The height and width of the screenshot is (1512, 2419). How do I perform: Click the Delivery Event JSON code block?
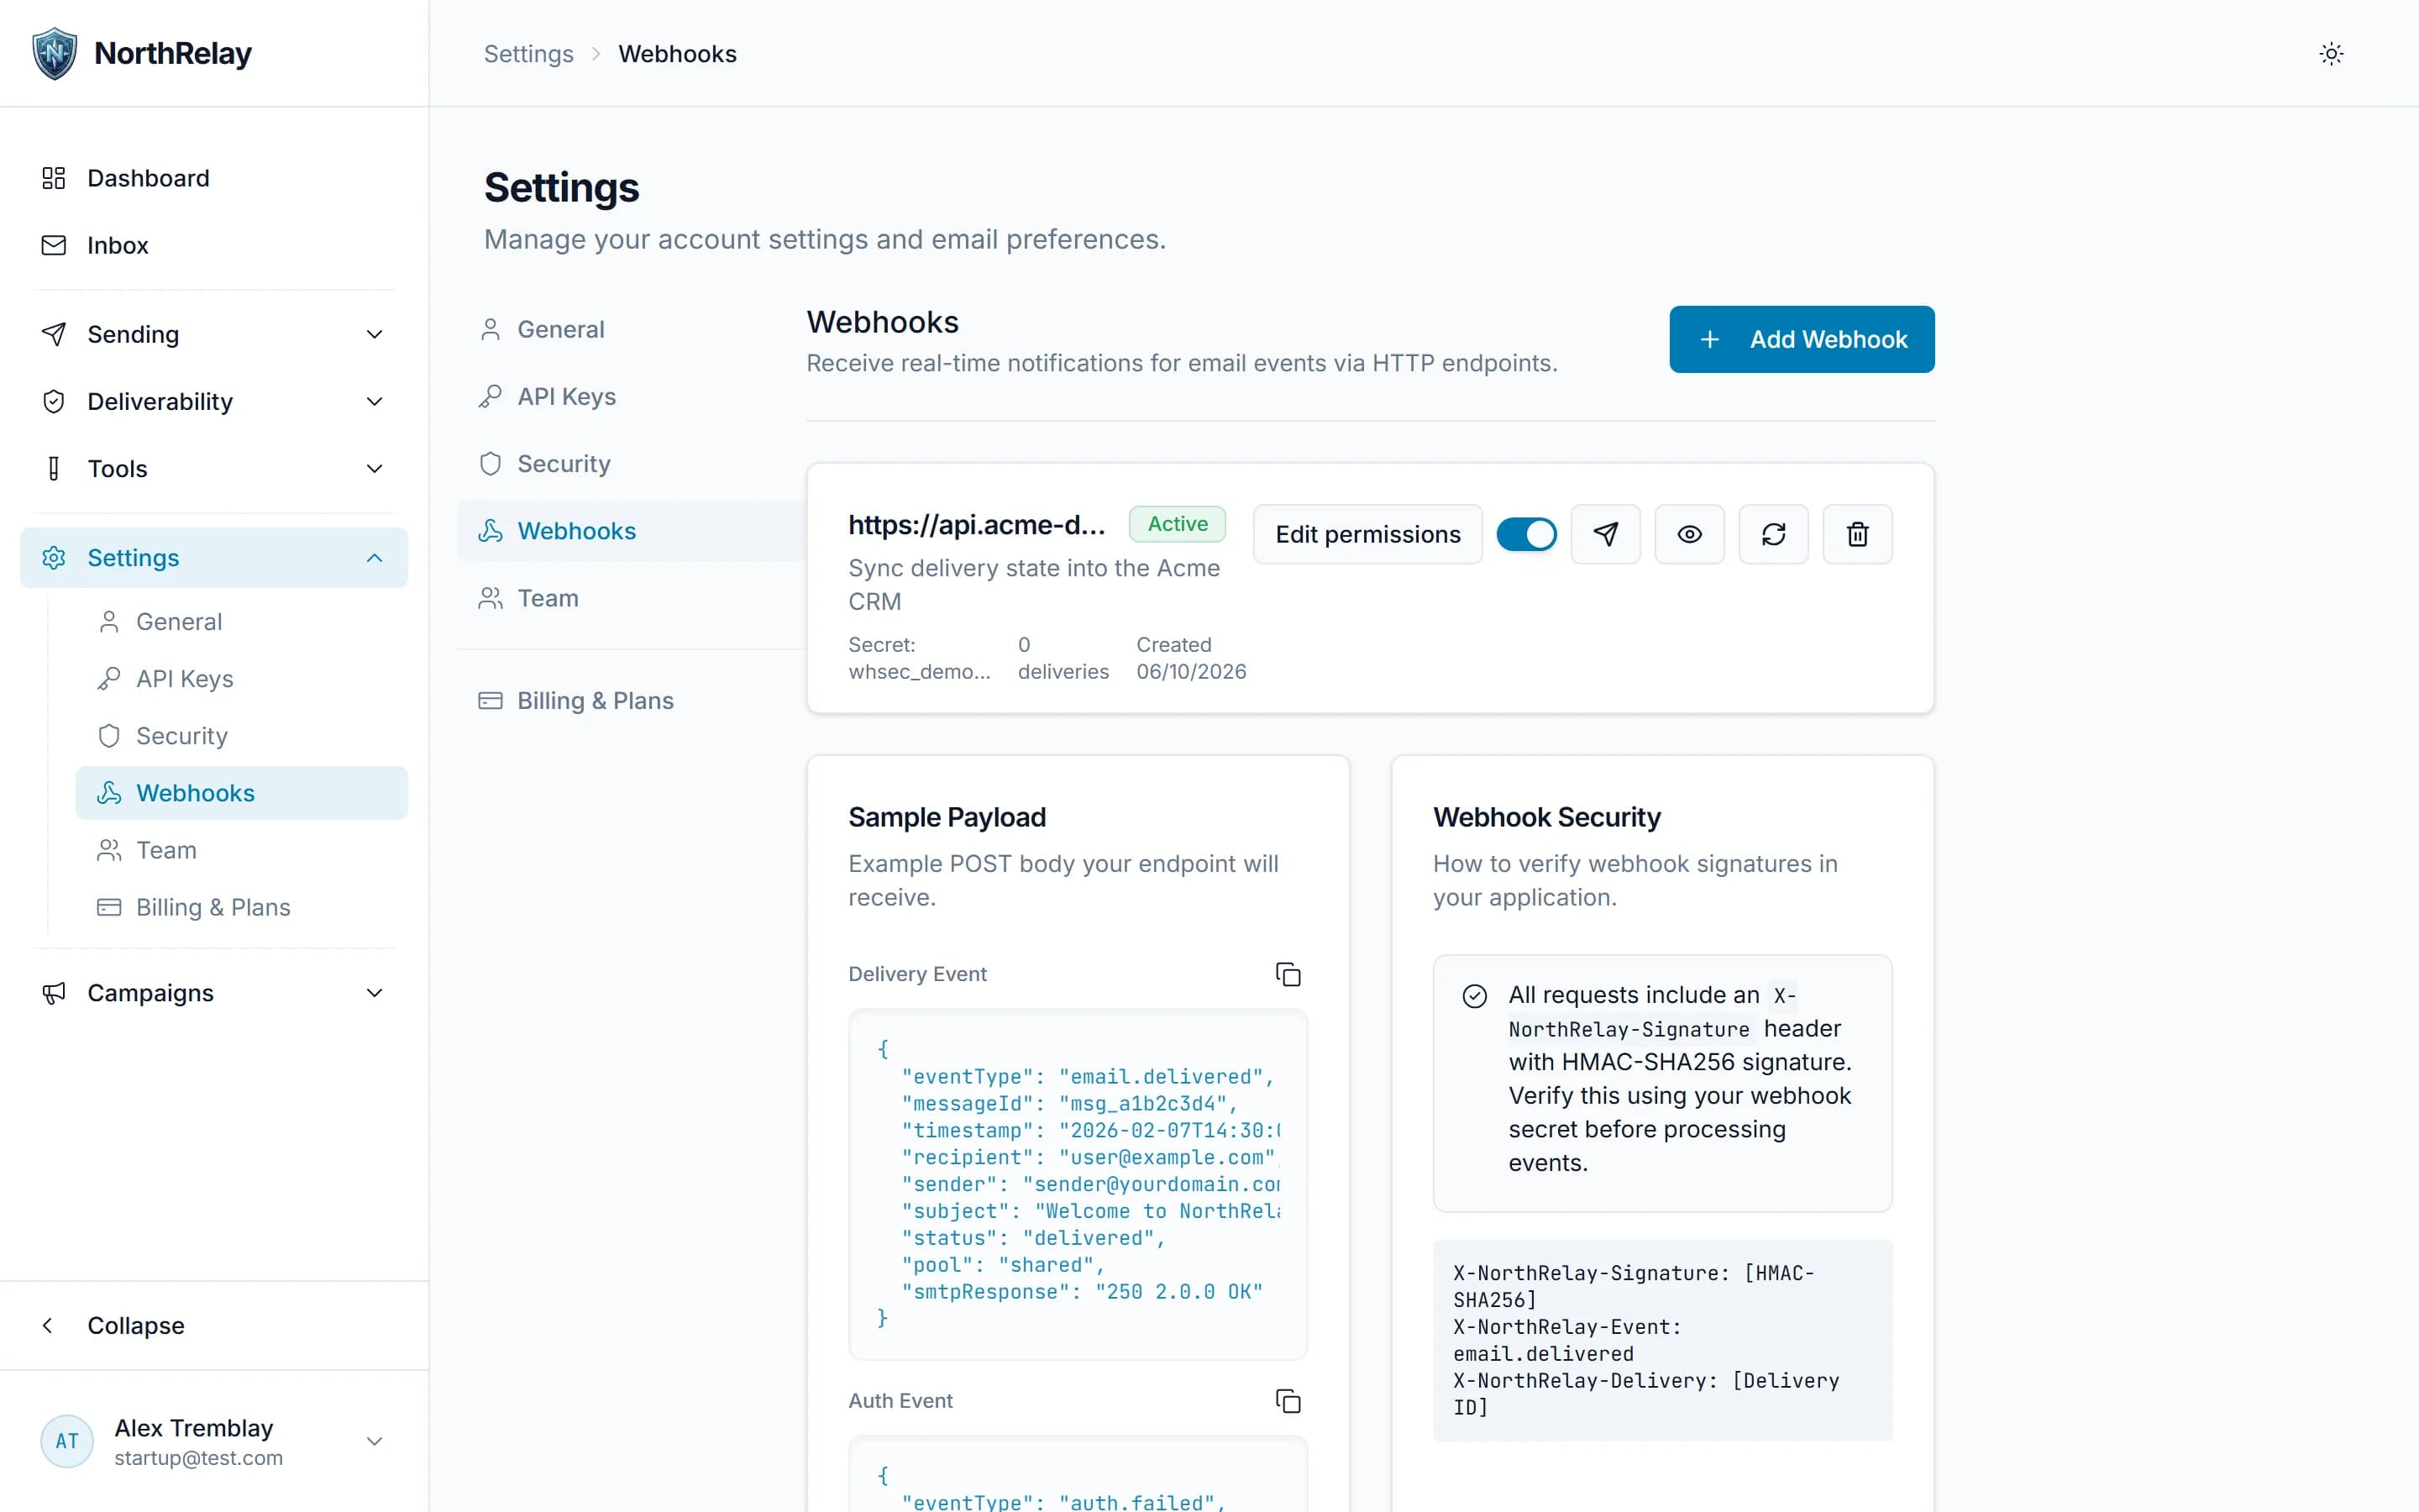[1078, 1184]
